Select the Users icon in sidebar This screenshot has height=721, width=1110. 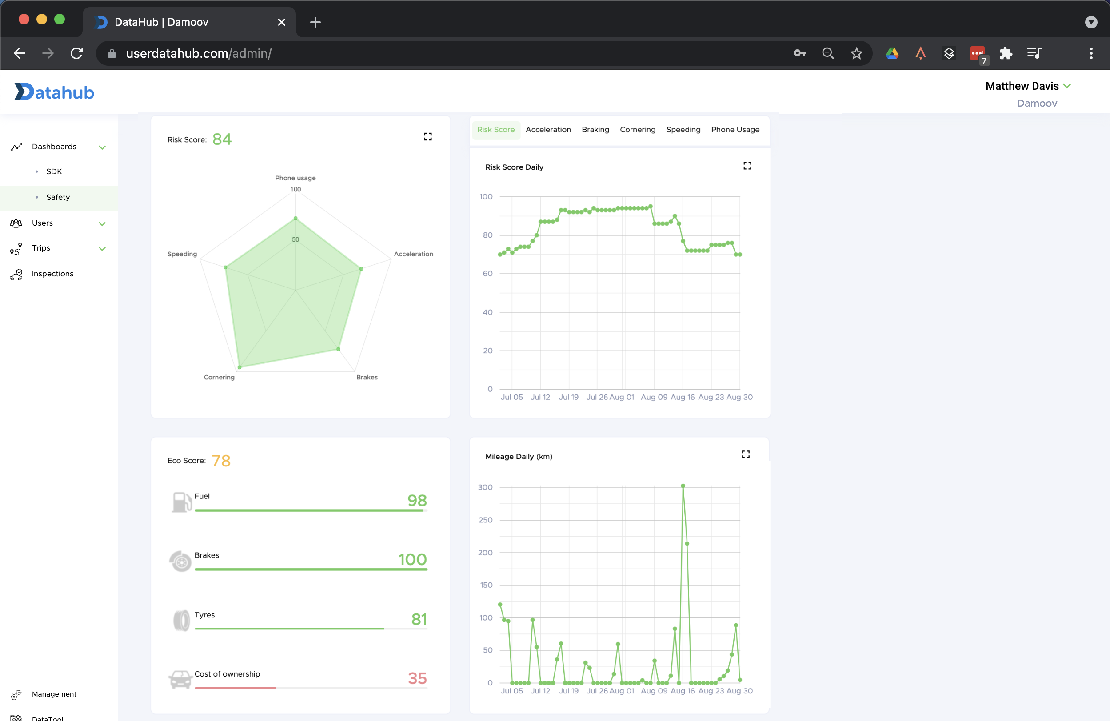(16, 223)
